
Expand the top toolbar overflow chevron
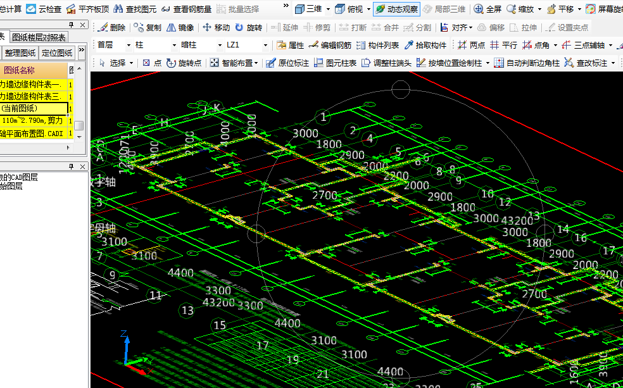click(x=286, y=6)
